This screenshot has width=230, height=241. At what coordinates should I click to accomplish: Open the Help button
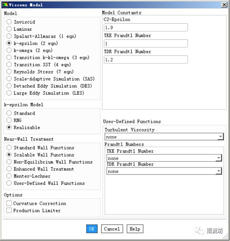coord(135,229)
